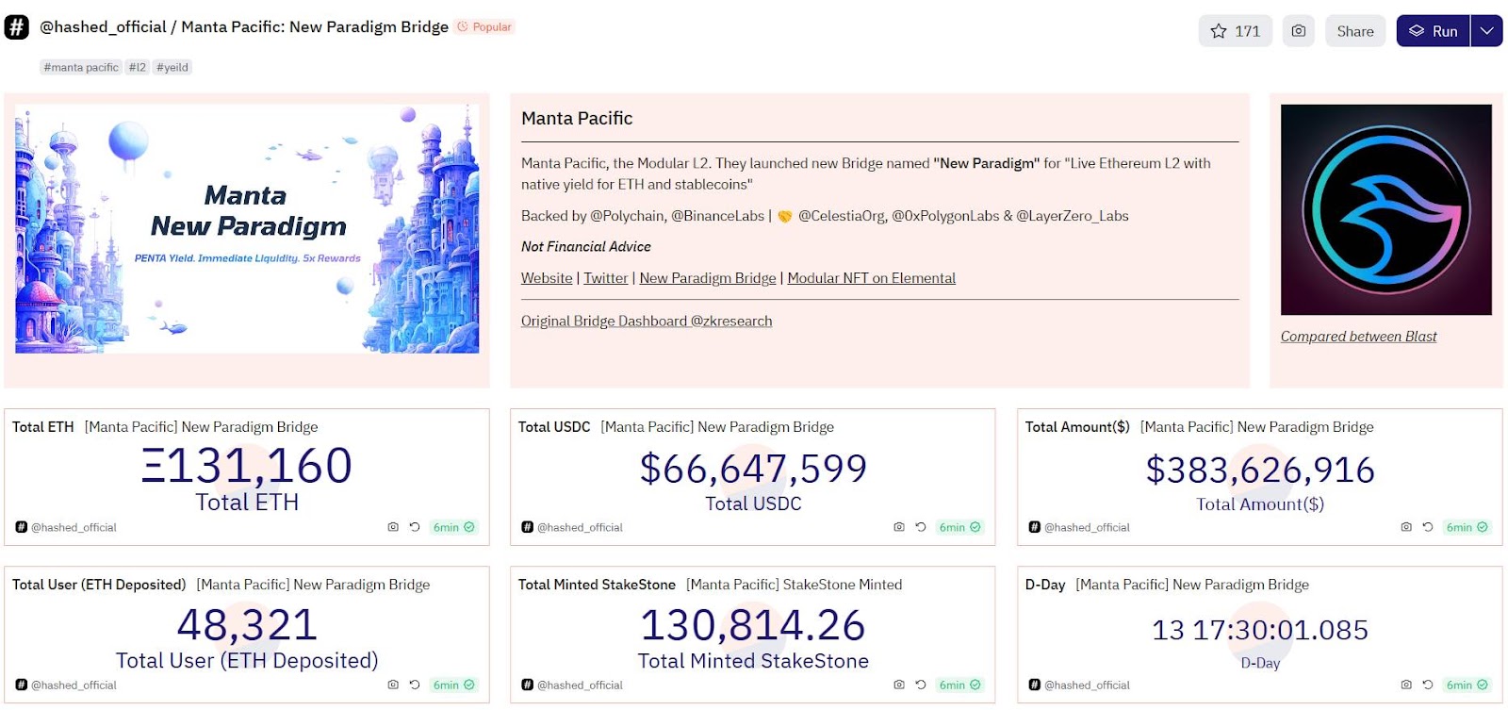
Task: Expand the Run options dropdown arrow
Action: coord(1486,31)
